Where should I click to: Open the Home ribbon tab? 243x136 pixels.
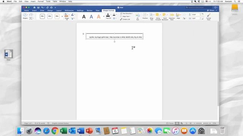27,11
